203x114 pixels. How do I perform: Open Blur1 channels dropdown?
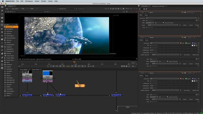(x=171, y=18)
